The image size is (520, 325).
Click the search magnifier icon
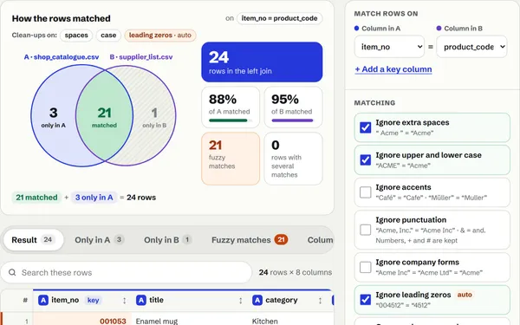pos(12,272)
